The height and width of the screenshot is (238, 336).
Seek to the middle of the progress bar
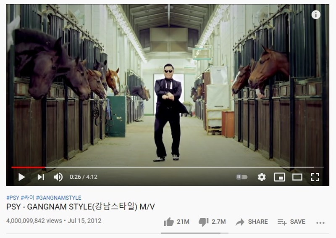click(168, 167)
